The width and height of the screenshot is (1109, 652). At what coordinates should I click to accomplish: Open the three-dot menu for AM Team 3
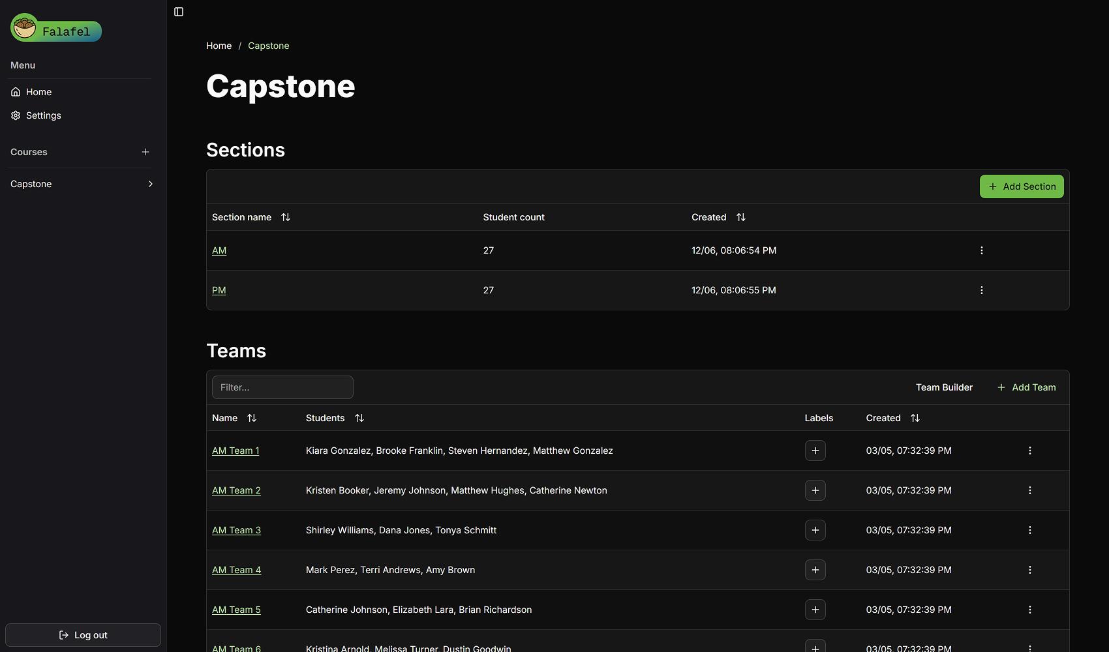click(1030, 530)
